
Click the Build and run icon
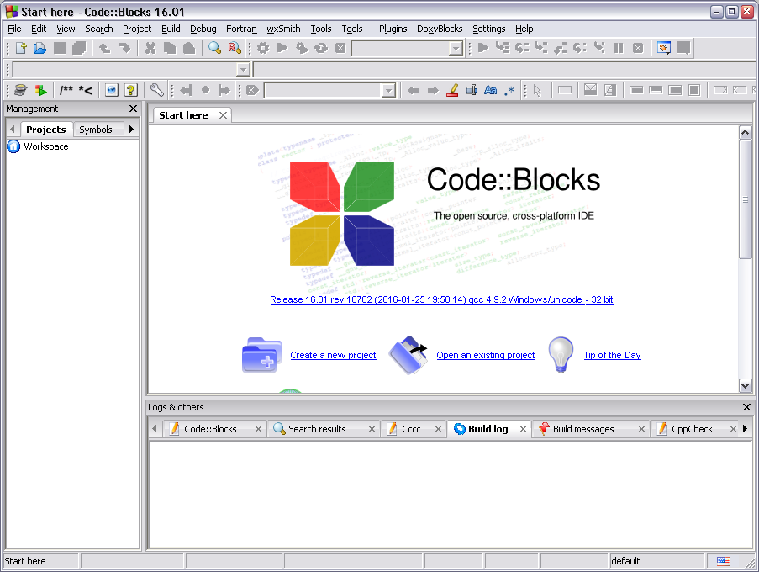pos(302,48)
